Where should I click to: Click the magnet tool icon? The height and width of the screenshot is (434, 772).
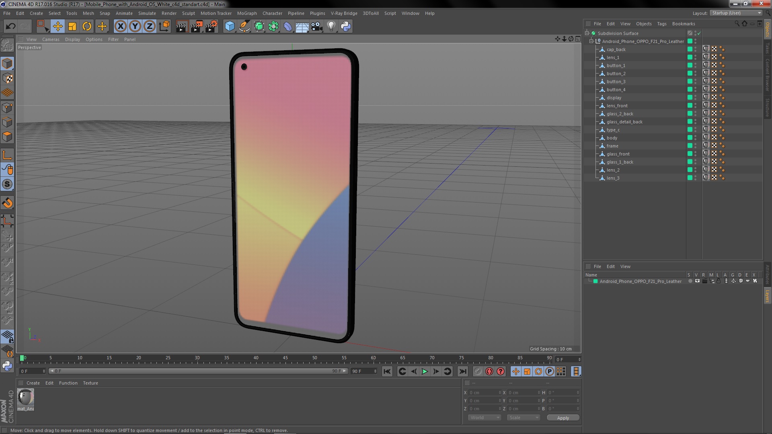(7, 203)
